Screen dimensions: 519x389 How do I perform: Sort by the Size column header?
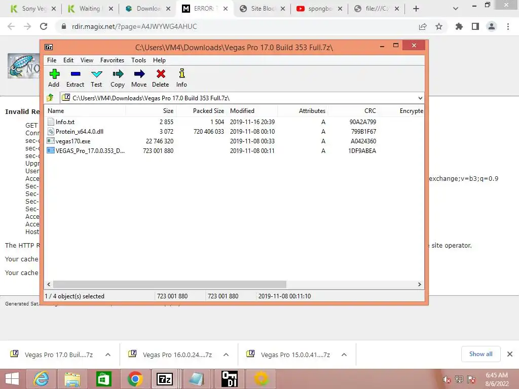coord(151,111)
